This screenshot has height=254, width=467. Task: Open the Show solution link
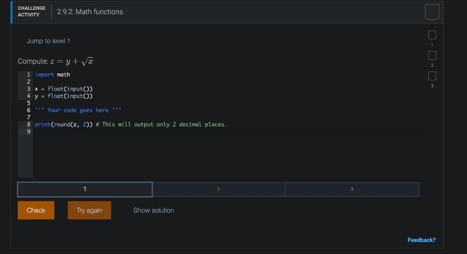[154, 210]
